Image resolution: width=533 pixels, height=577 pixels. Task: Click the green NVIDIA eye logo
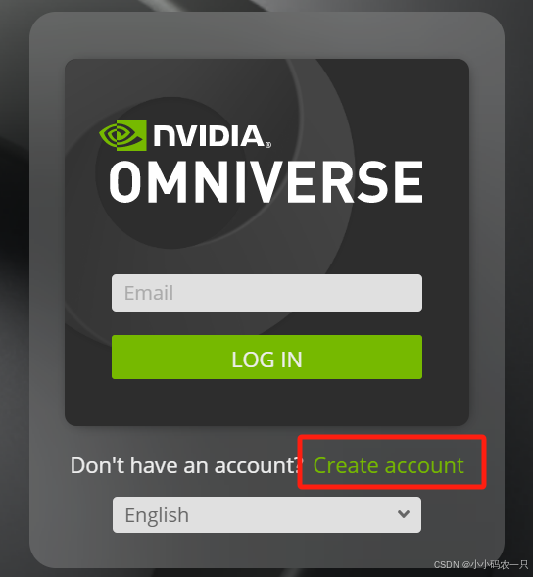coord(122,134)
